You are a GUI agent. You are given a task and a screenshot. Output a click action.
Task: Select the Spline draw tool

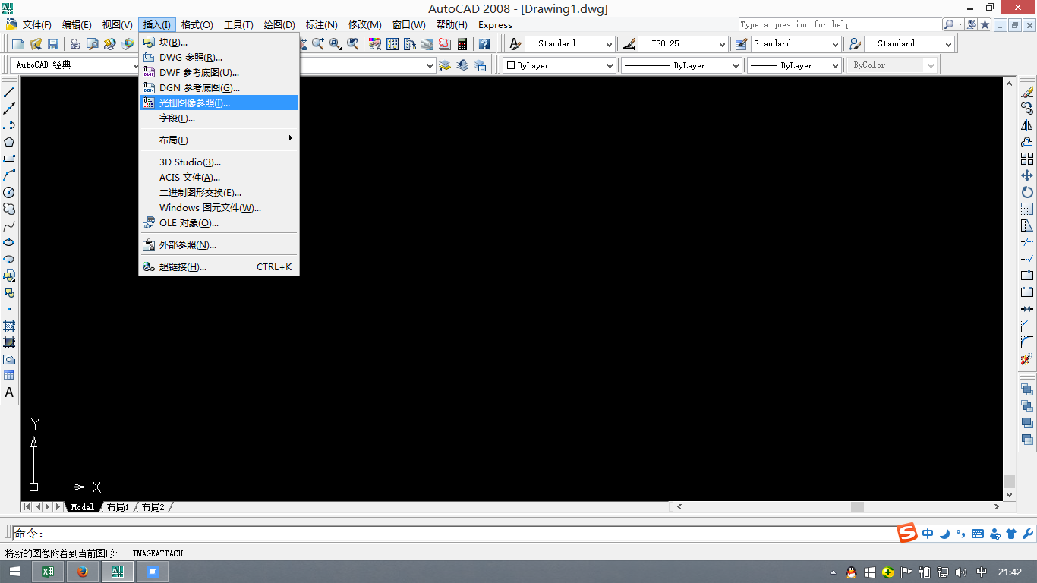9,225
